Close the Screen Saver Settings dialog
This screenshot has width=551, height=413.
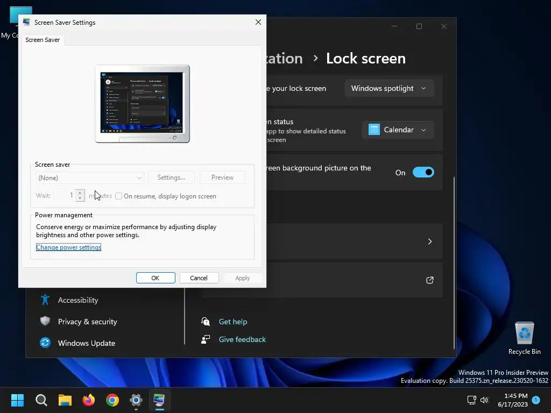click(x=258, y=22)
